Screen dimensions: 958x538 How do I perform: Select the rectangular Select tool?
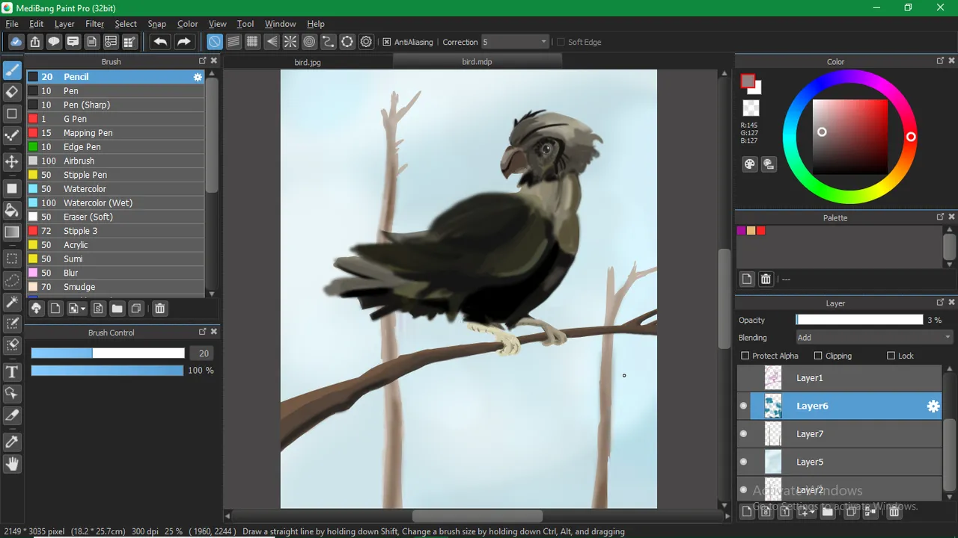click(12, 259)
